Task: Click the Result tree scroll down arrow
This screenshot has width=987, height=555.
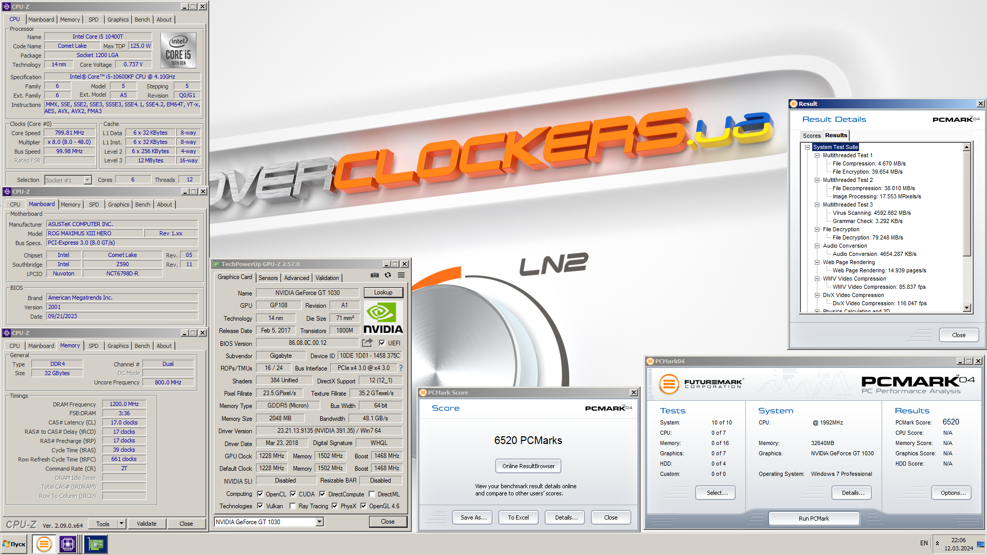Action: [x=967, y=308]
